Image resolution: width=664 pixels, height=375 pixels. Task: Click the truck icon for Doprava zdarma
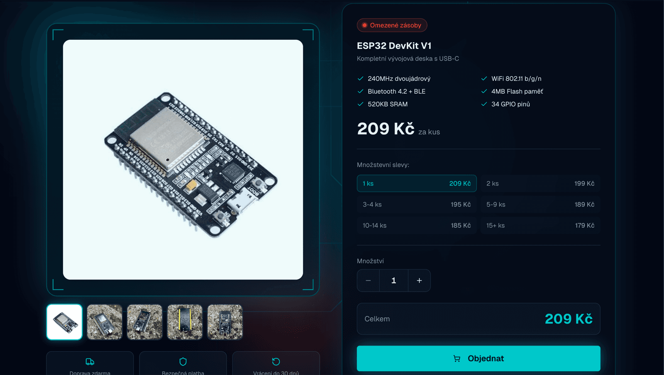point(90,362)
